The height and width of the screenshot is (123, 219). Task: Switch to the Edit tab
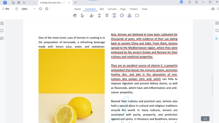[102, 9]
